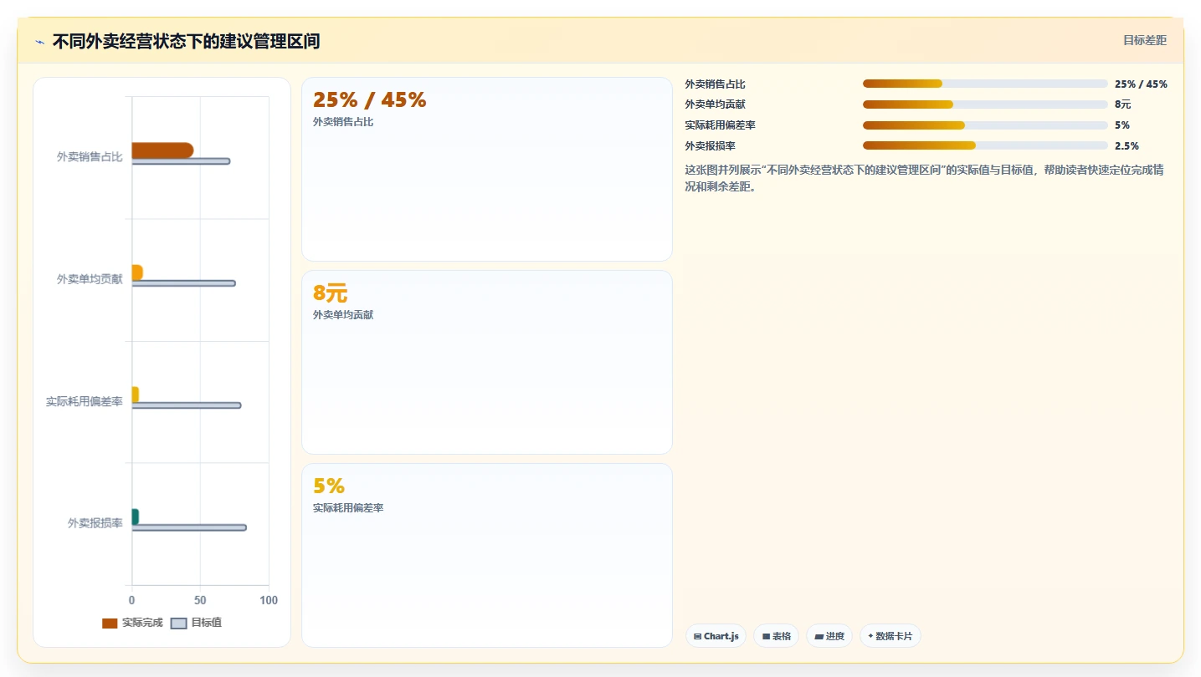1201x677 pixels.
Task: Click the grey 外卖单均贡献 target bar
Action: [x=183, y=283]
